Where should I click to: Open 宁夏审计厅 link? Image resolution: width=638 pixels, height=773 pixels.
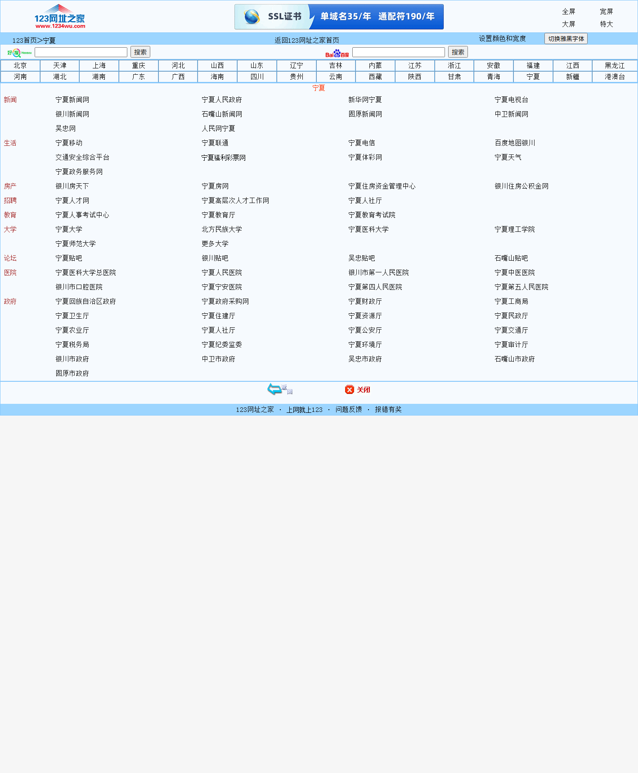point(512,345)
